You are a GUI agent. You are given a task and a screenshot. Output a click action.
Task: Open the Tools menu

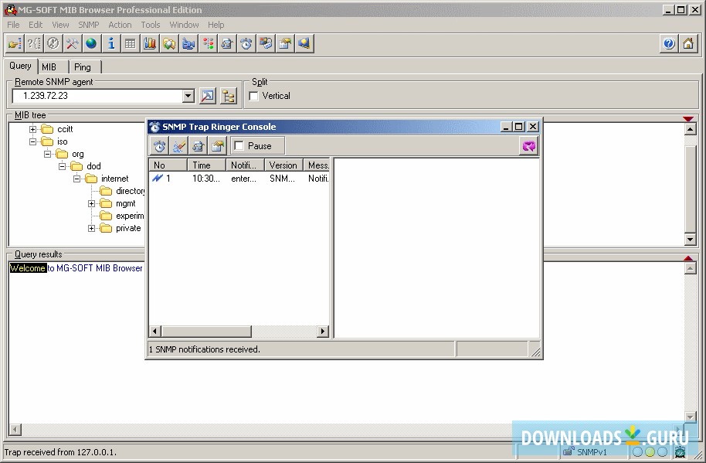pos(151,25)
